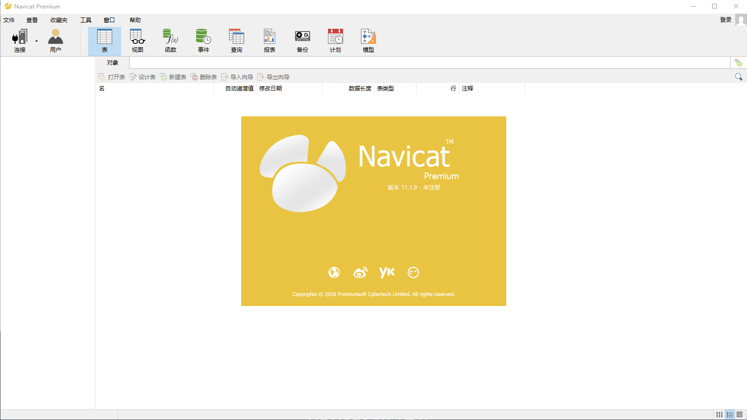Open the 事件 (Event) icon
The width and height of the screenshot is (747, 420).
pos(204,41)
